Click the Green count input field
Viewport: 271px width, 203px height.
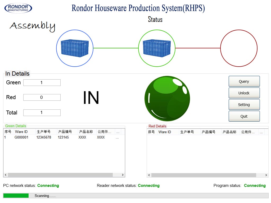pos(42,83)
